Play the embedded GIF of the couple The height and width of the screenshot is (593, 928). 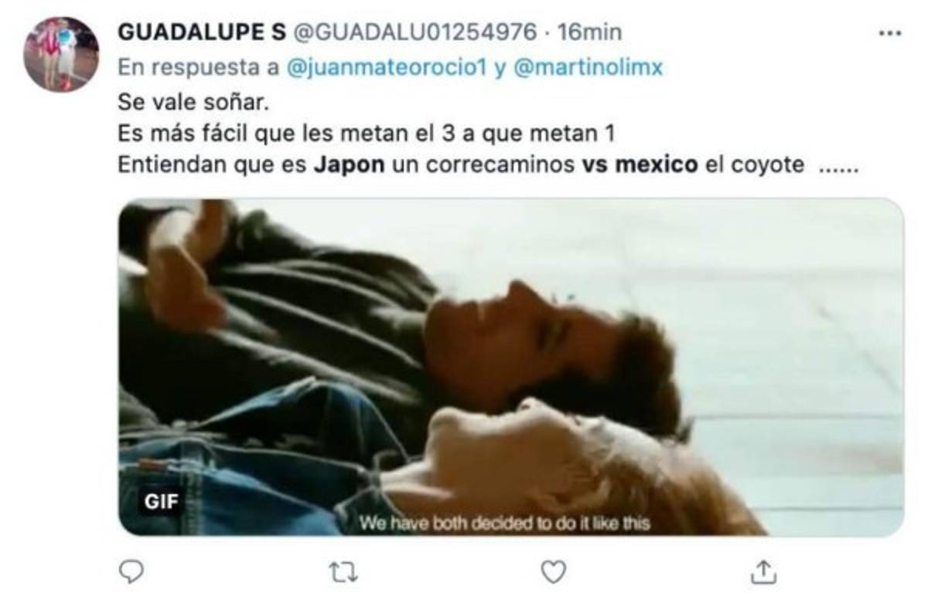[x=510, y=367]
